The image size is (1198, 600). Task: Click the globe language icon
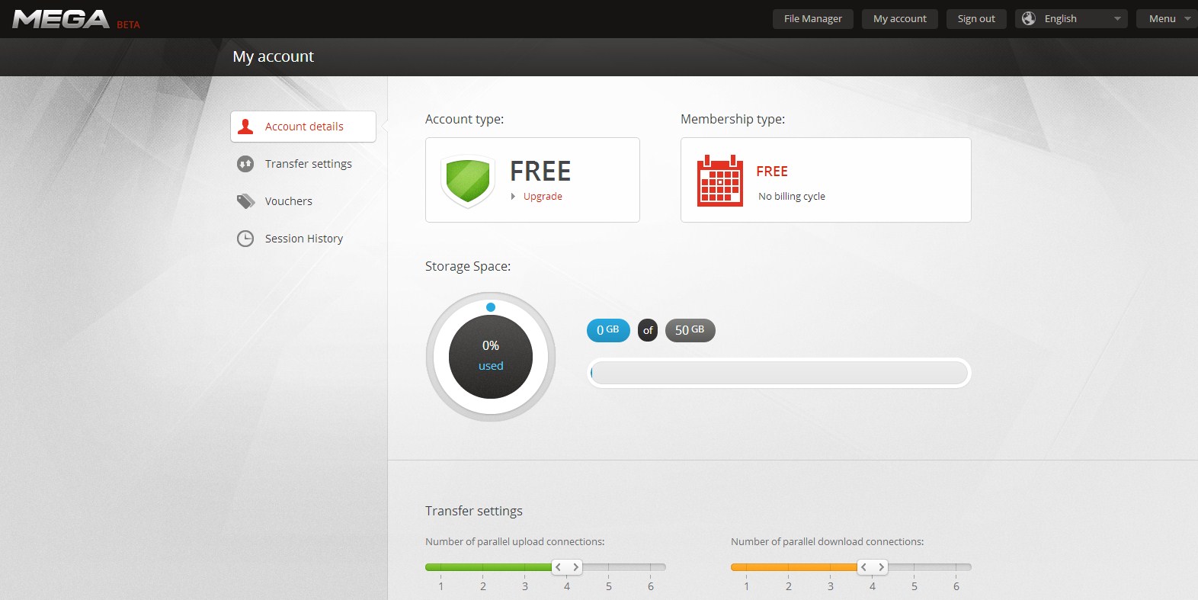pyautogui.click(x=1029, y=18)
